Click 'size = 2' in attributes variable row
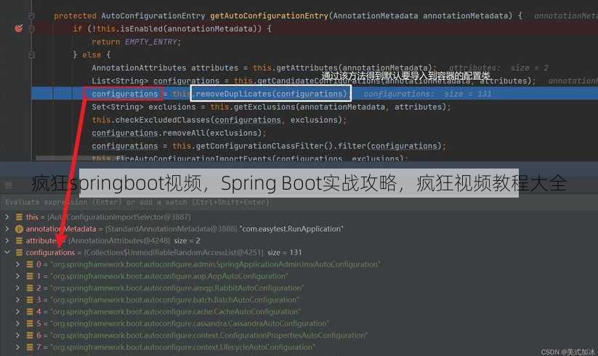The height and width of the screenshot is (356, 598). (x=187, y=240)
